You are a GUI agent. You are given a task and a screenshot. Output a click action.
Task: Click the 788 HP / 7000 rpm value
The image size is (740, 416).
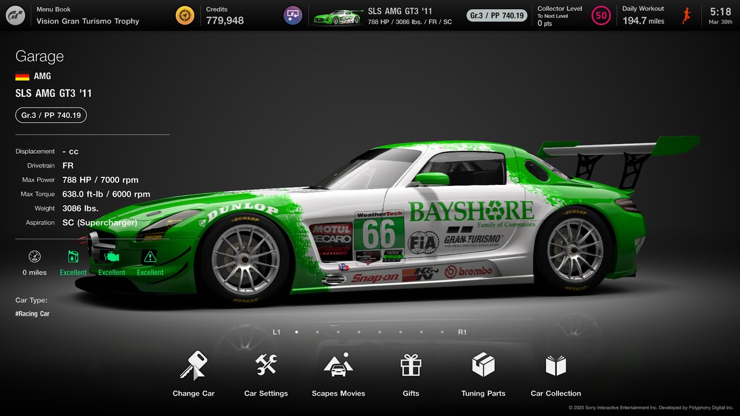tap(101, 180)
